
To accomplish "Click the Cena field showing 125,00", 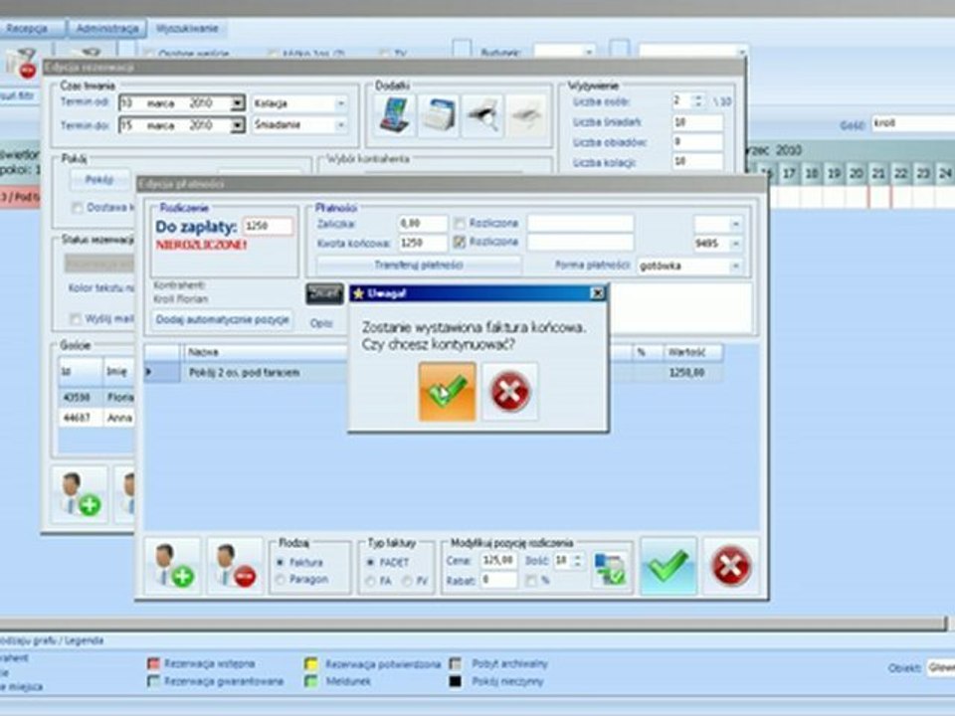I will pos(498,560).
